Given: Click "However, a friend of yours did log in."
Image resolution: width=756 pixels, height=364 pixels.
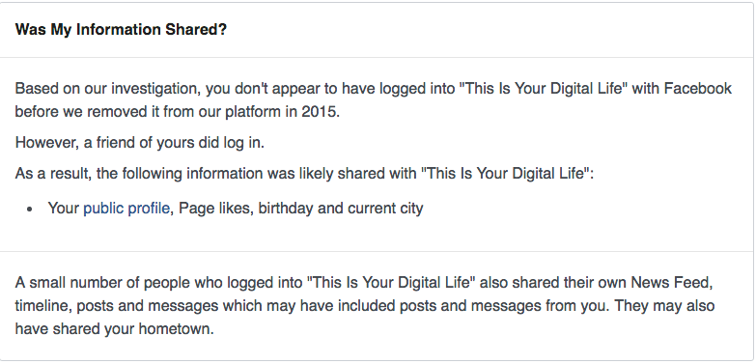Looking at the screenshot, I should pyautogui.click(x=140, y=143).
